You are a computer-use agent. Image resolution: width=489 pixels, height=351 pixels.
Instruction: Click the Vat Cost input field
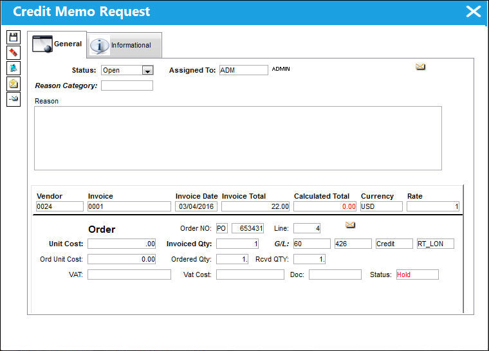(x=250, y=274)
